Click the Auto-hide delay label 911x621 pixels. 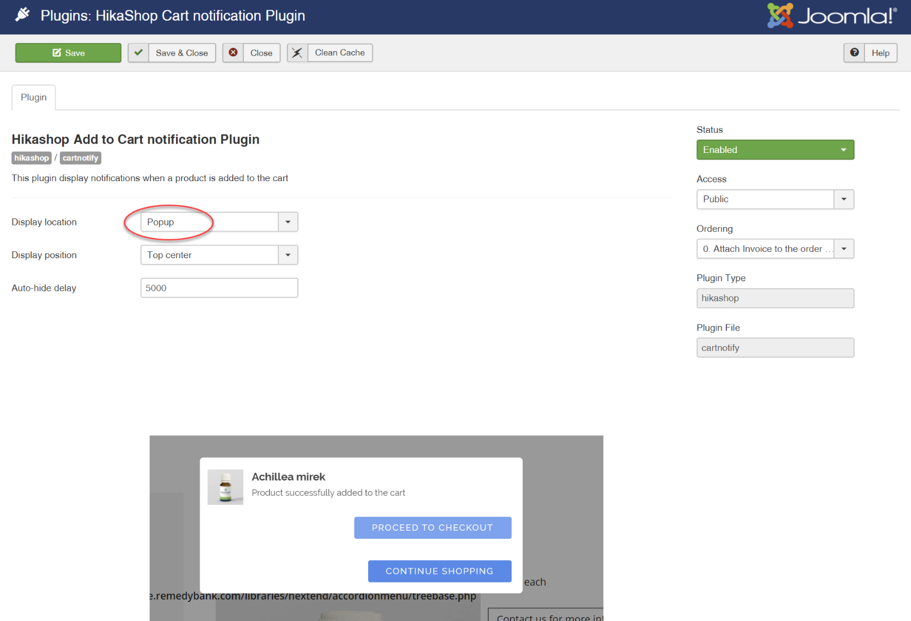[x=44, y=288]
